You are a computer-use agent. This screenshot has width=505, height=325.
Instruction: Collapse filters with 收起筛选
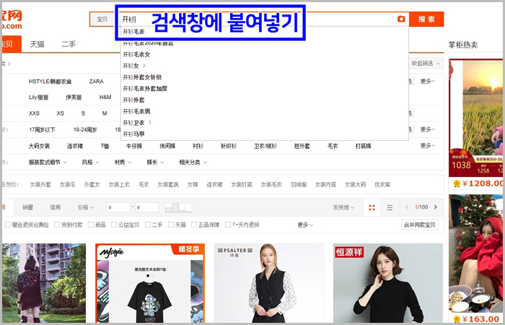426,64
